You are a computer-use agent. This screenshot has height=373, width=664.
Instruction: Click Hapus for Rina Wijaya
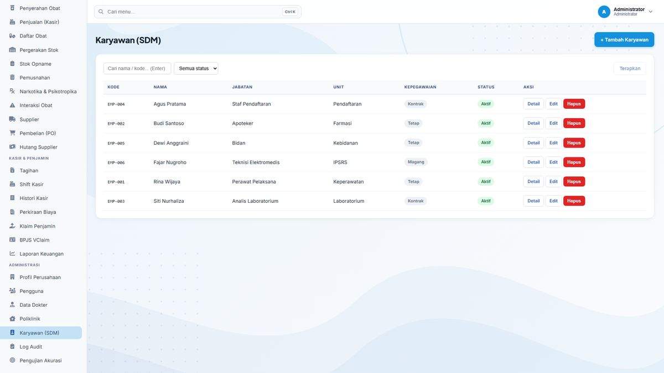(574, 181)
